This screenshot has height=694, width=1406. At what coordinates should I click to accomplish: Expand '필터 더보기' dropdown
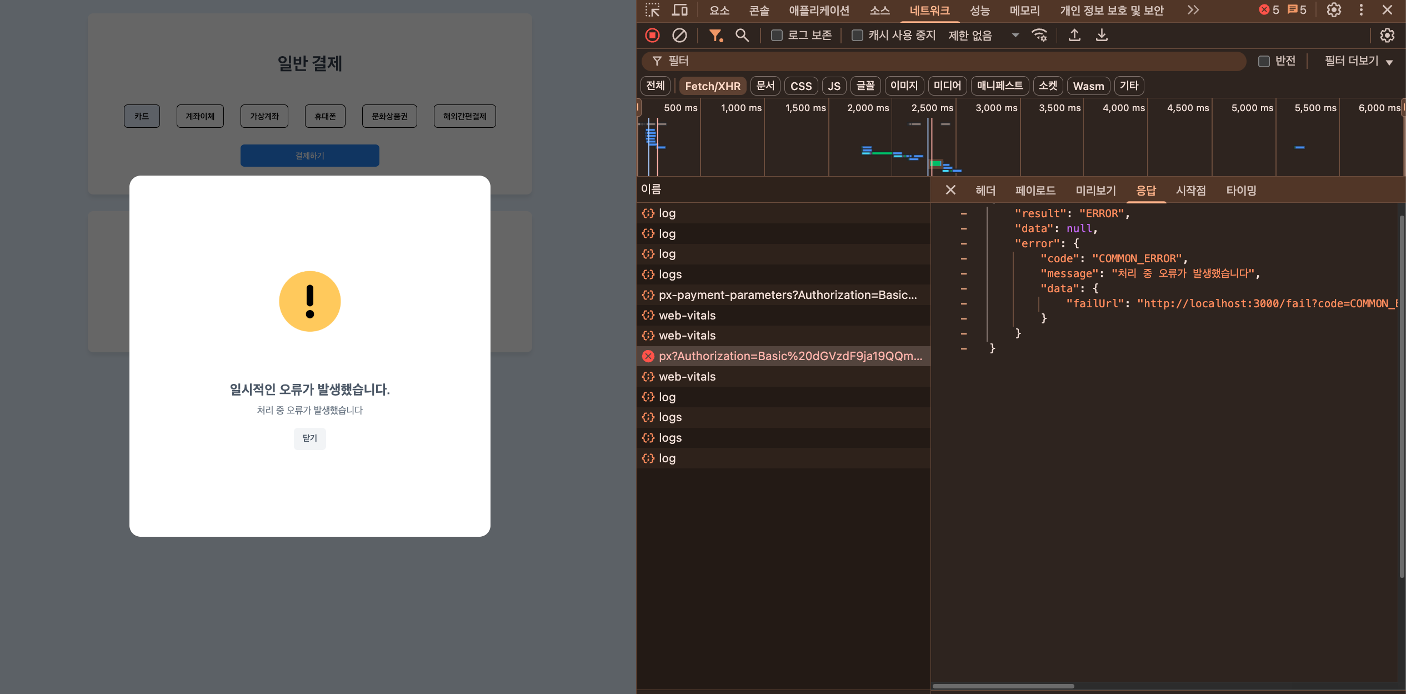point(1358,61)
